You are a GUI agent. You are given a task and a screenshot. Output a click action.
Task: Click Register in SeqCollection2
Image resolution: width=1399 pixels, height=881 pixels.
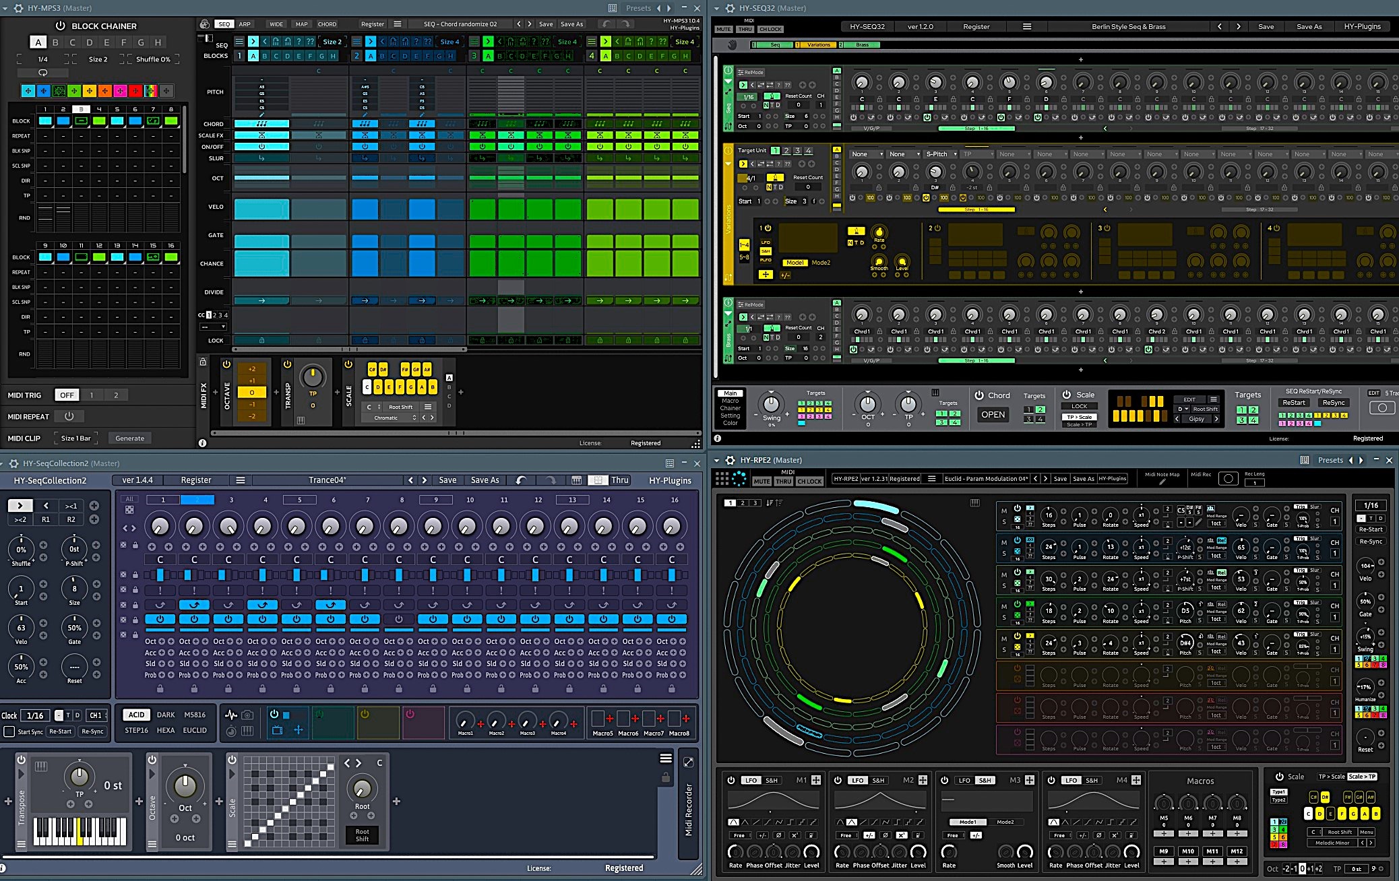coord(195,480)
